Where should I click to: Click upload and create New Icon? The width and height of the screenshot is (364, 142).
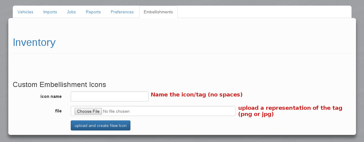point(100,125)
